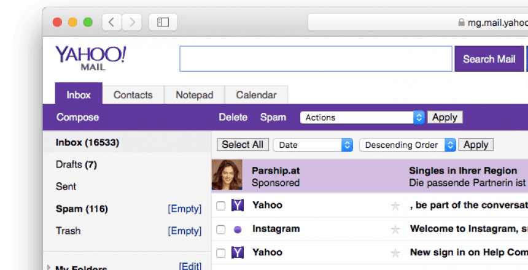Viewport: 528px width, 270px height.
Task: Open the 'Welcome to Instagram' email
Action: 468,229
